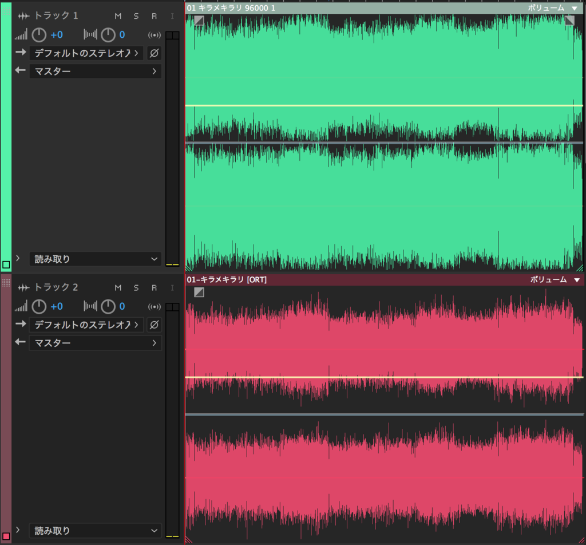Mute トラック 1 with the M button
The height and width of the screenshot is (545, 586).
118,16
